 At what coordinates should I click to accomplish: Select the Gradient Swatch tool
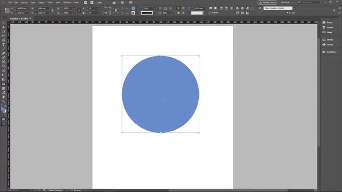[x=4, y=79]
